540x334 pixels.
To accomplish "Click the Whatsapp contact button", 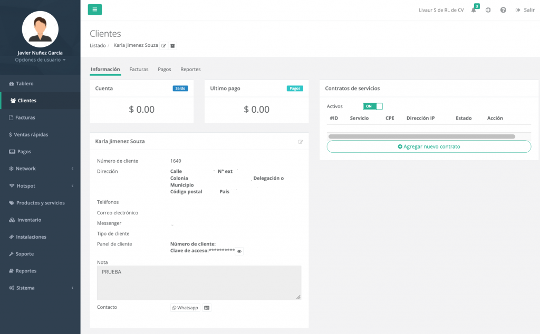I will click(185, 308).
